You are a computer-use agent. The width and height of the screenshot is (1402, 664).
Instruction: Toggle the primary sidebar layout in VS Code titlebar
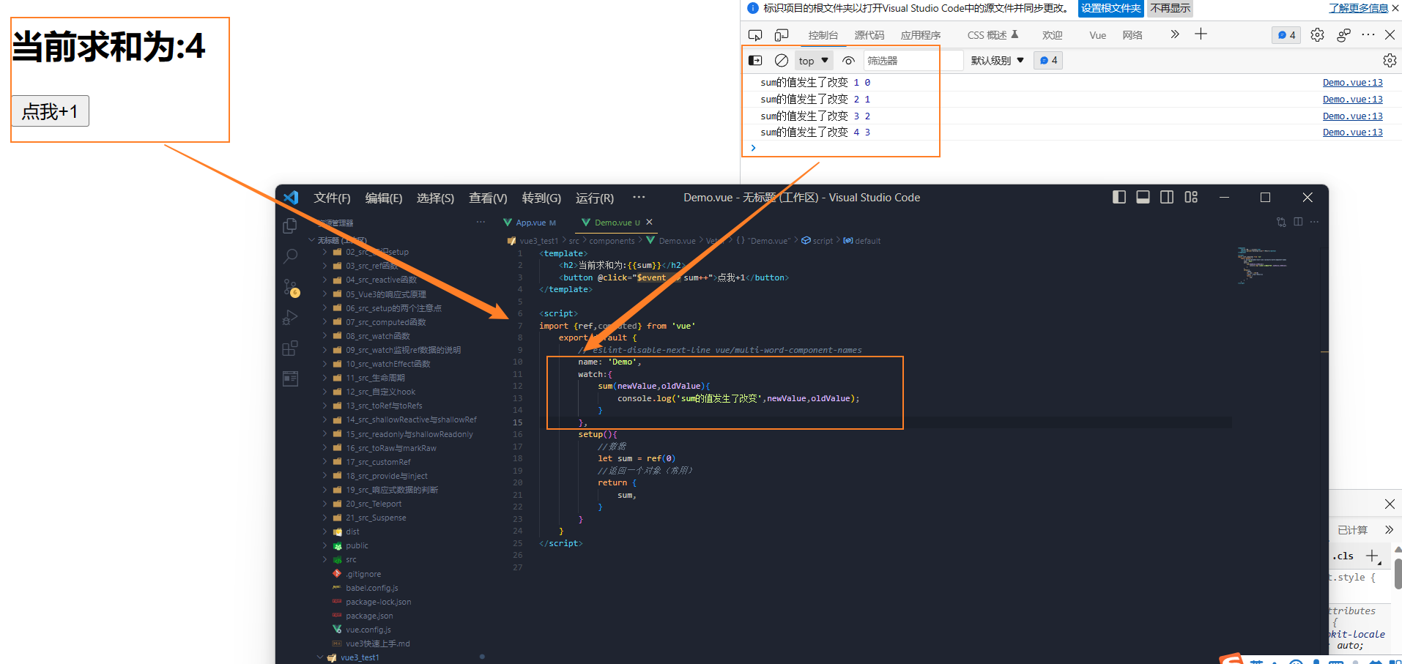point(1119,197)
